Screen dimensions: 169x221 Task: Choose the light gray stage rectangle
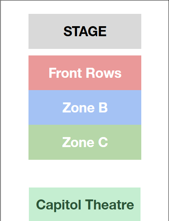tap(85, 31)
